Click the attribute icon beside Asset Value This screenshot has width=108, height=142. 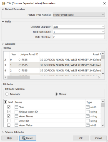click(16, 125)
